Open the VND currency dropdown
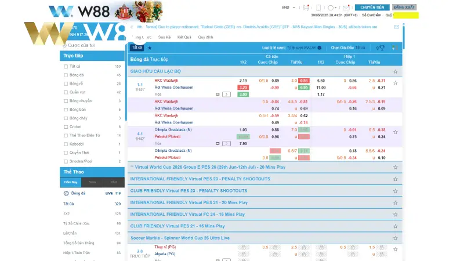This screenshot has height=261, width=464. [288, 8]
